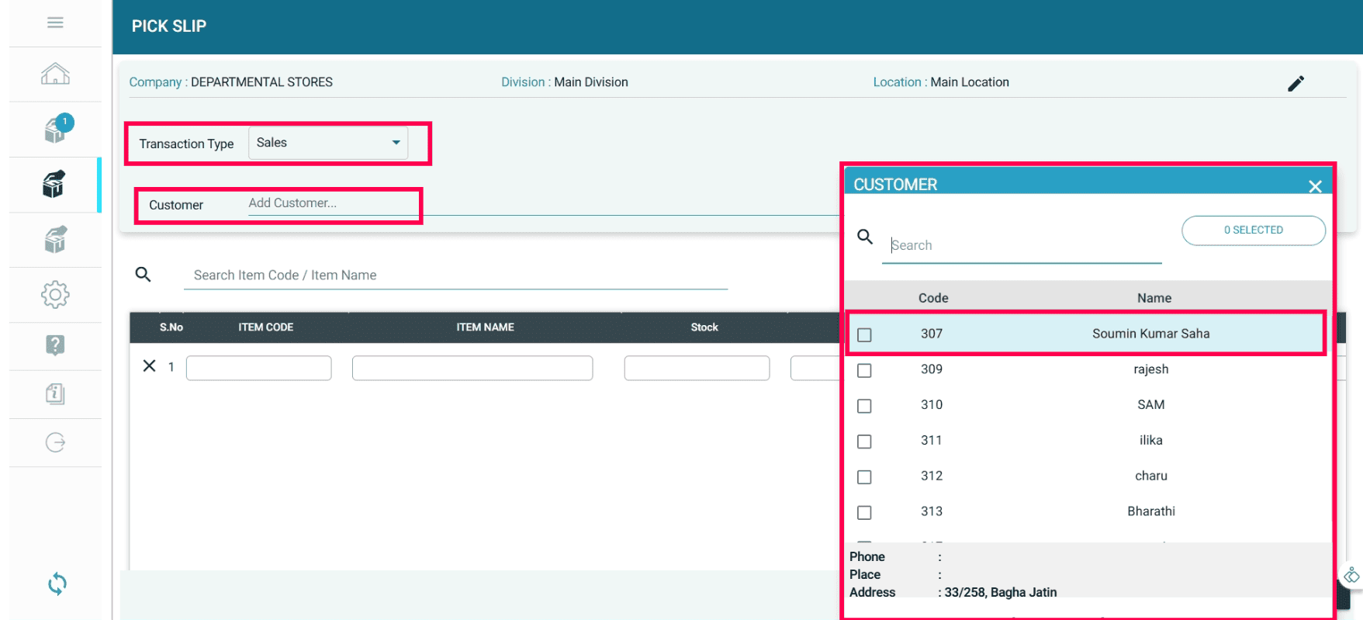Click the PICK SLIP page title
The image size is (1363, 620).
[169, 26]
